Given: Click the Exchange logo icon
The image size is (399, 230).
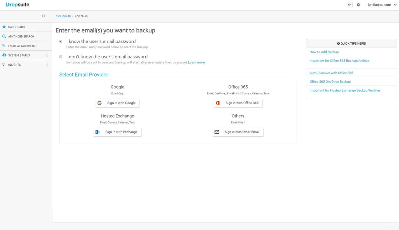Looking at the screenshot, I should [97, 132].
